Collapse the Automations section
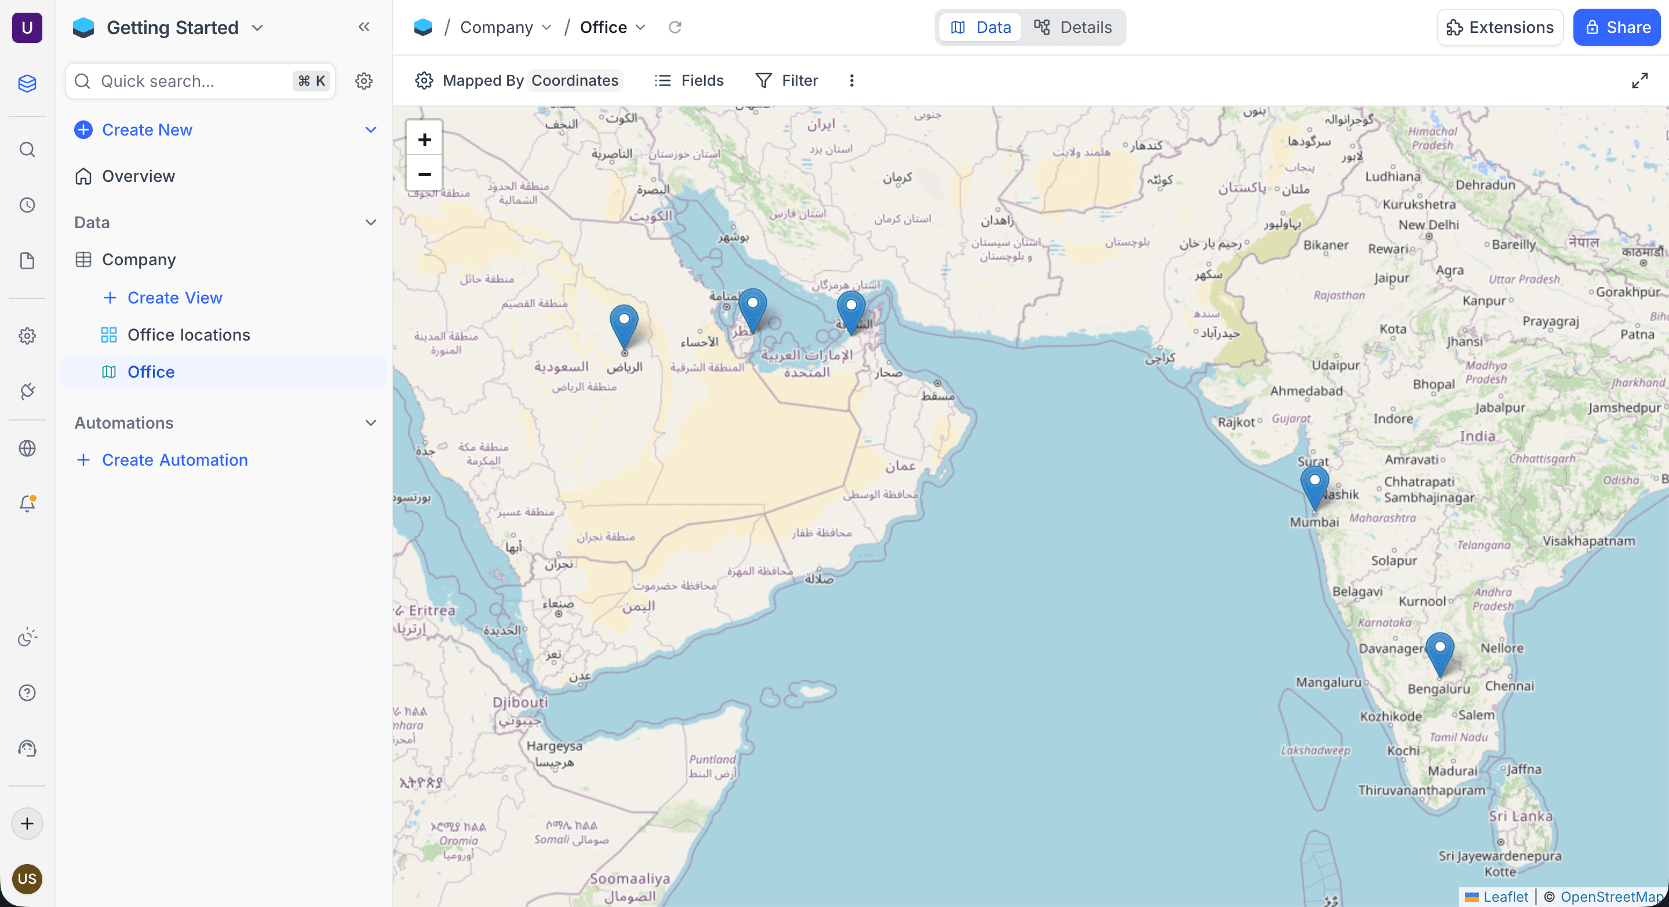 pyautogui.click(x=371, y=423)
